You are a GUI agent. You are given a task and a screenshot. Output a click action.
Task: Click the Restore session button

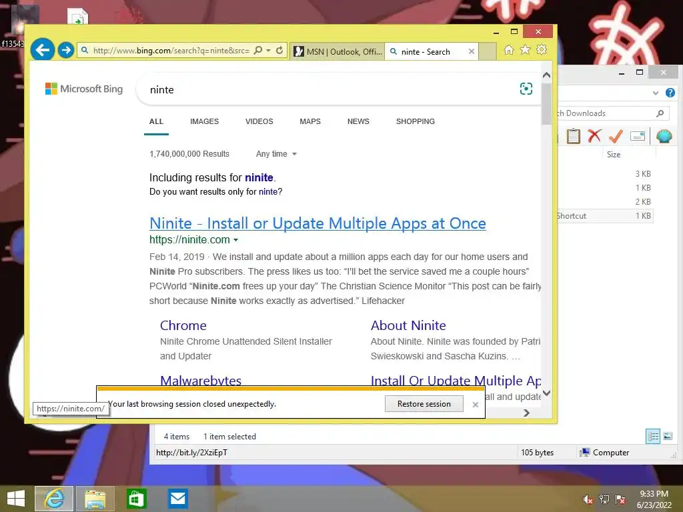click(424, 403)
